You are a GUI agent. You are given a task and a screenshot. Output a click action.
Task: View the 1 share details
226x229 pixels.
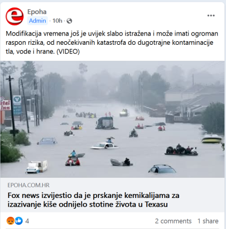coord(208,221)
